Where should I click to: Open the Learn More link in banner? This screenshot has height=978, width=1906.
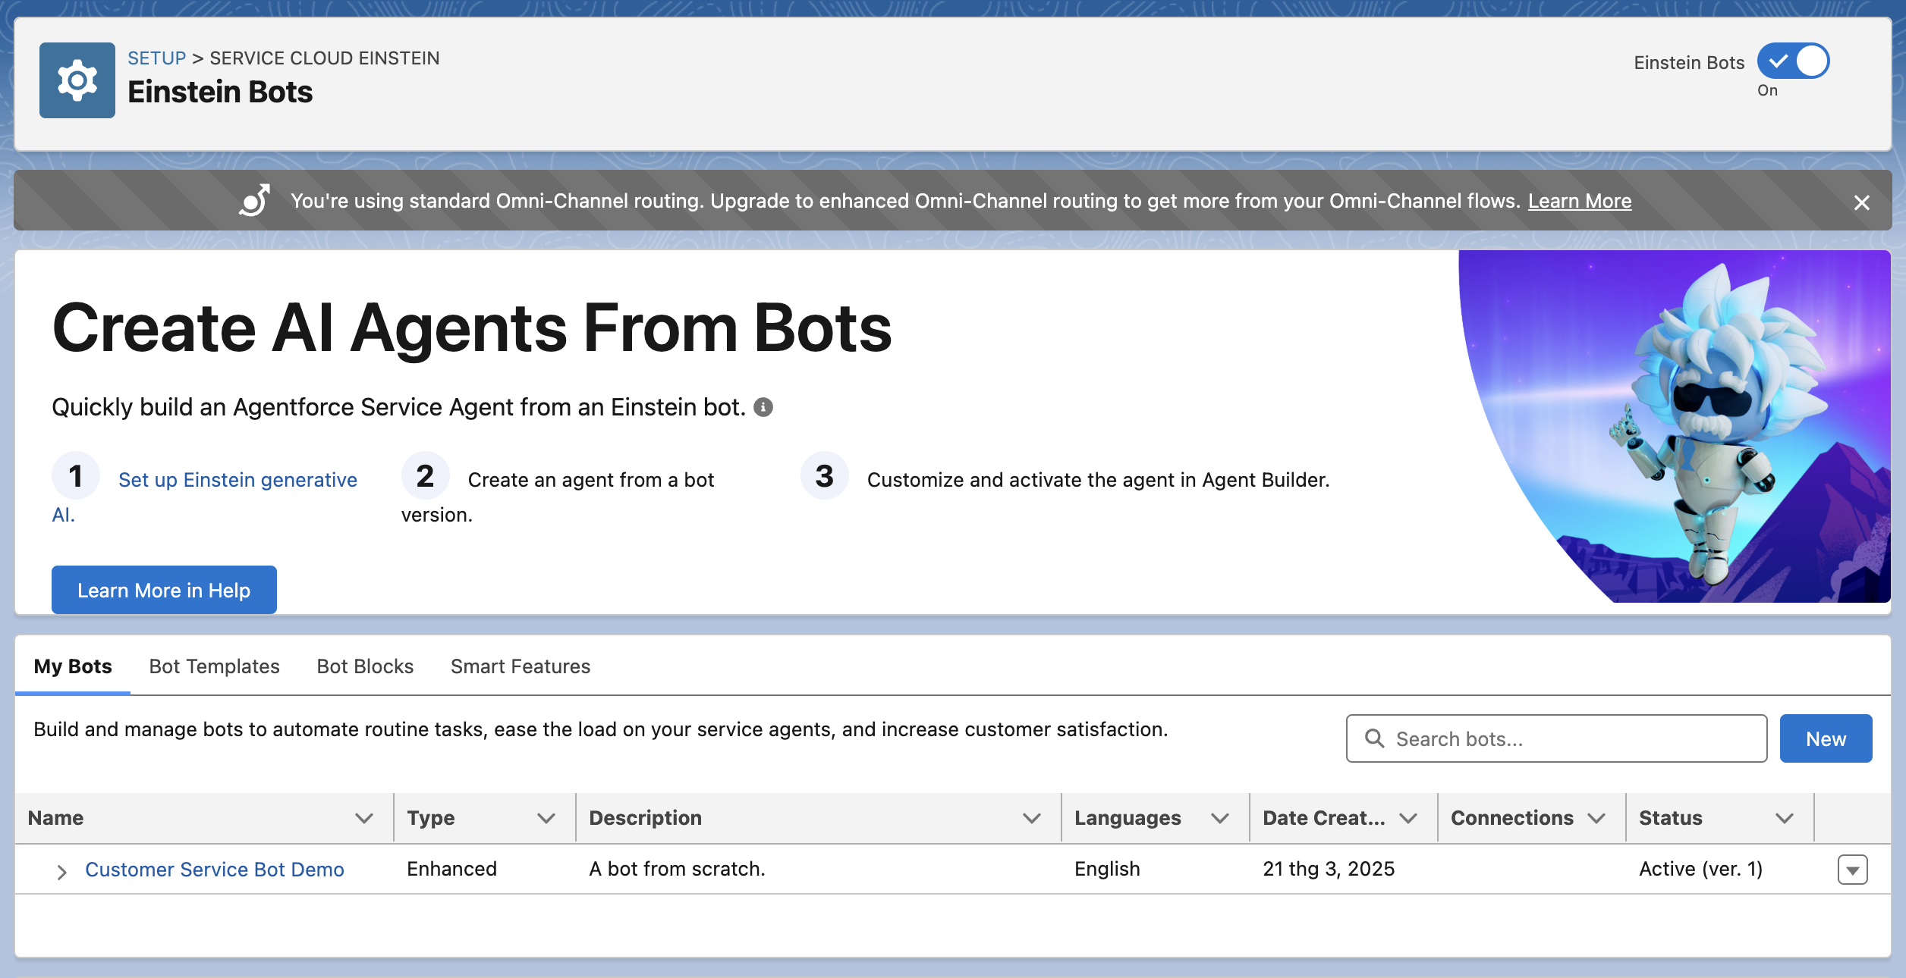1580,201
